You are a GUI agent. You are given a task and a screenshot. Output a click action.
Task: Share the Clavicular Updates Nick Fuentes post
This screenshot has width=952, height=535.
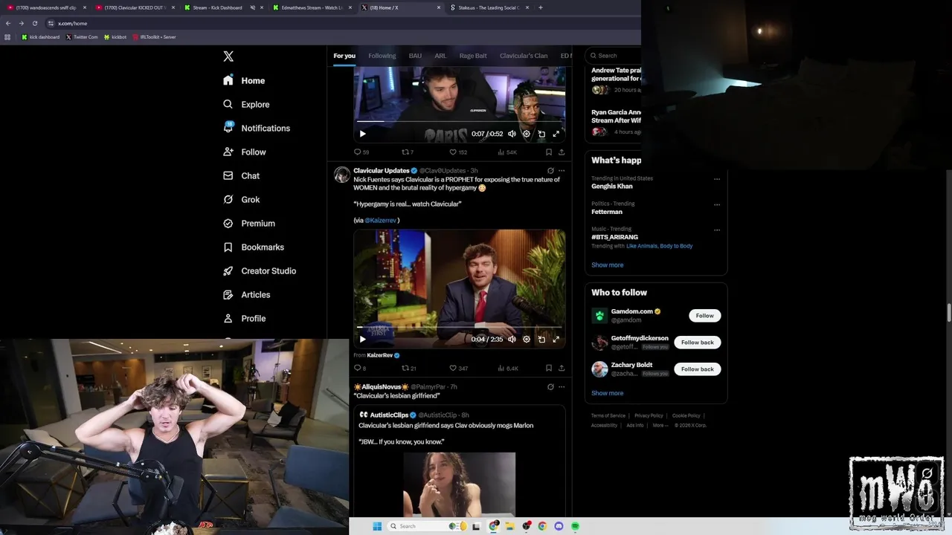click(x=562, y=368)
